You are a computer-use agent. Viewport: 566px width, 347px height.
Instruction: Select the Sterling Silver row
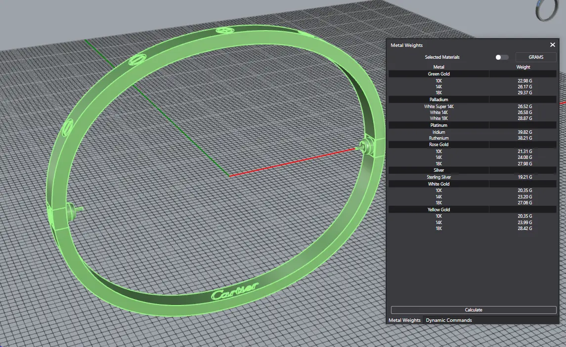tap(438, 177)
